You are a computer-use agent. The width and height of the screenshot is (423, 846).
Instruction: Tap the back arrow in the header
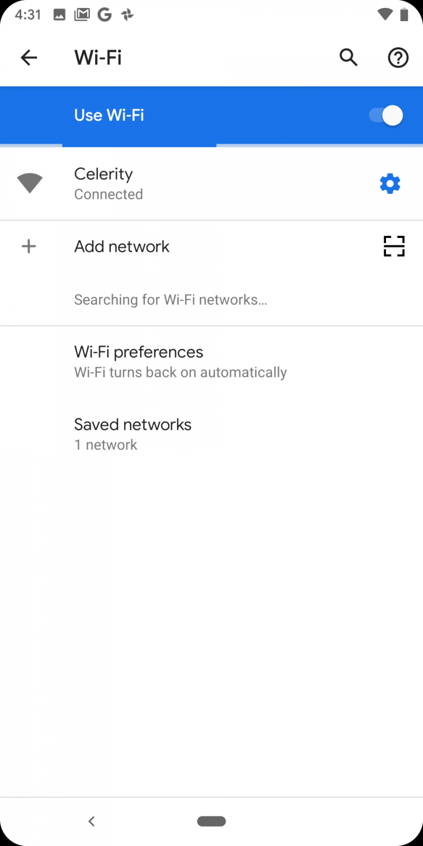click(29, 57)
